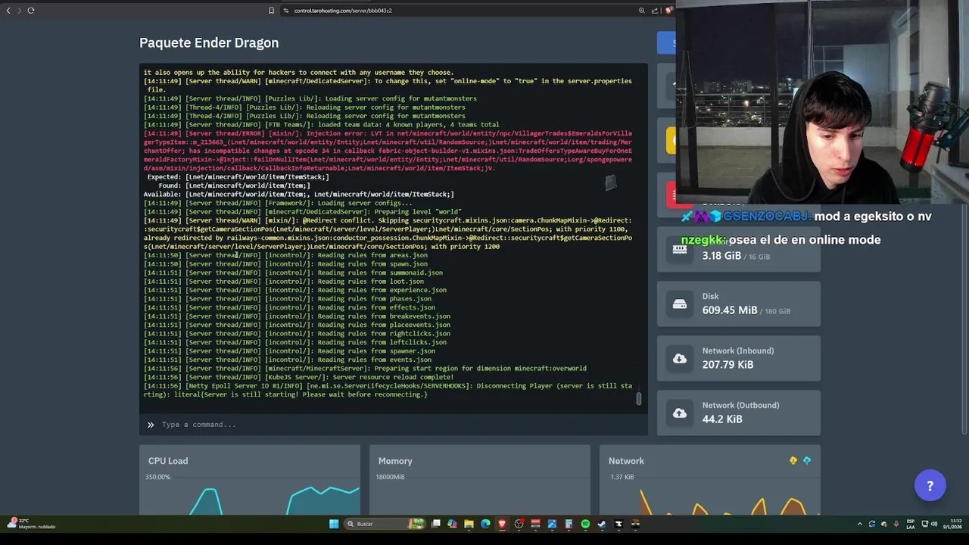
Task: Click the Network (Outbound) 44.2 KiB value
Action: [722, 419]
